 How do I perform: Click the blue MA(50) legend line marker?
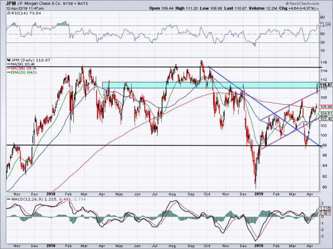[8, 64]
